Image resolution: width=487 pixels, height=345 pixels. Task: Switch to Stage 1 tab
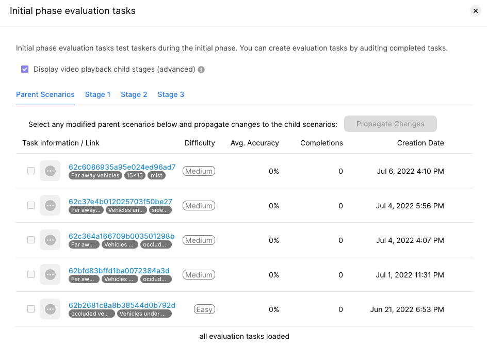pos(98,94)
